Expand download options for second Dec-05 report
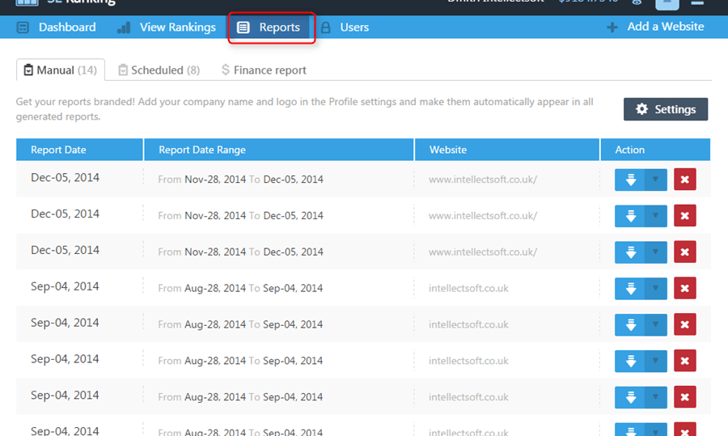The height and width of the screenshot is (436, 728). click(655, 216)
